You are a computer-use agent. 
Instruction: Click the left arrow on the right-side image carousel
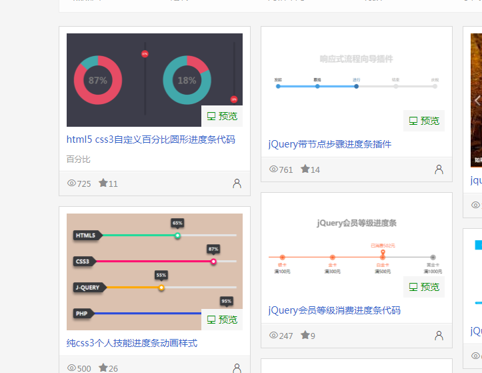(477, 101)
